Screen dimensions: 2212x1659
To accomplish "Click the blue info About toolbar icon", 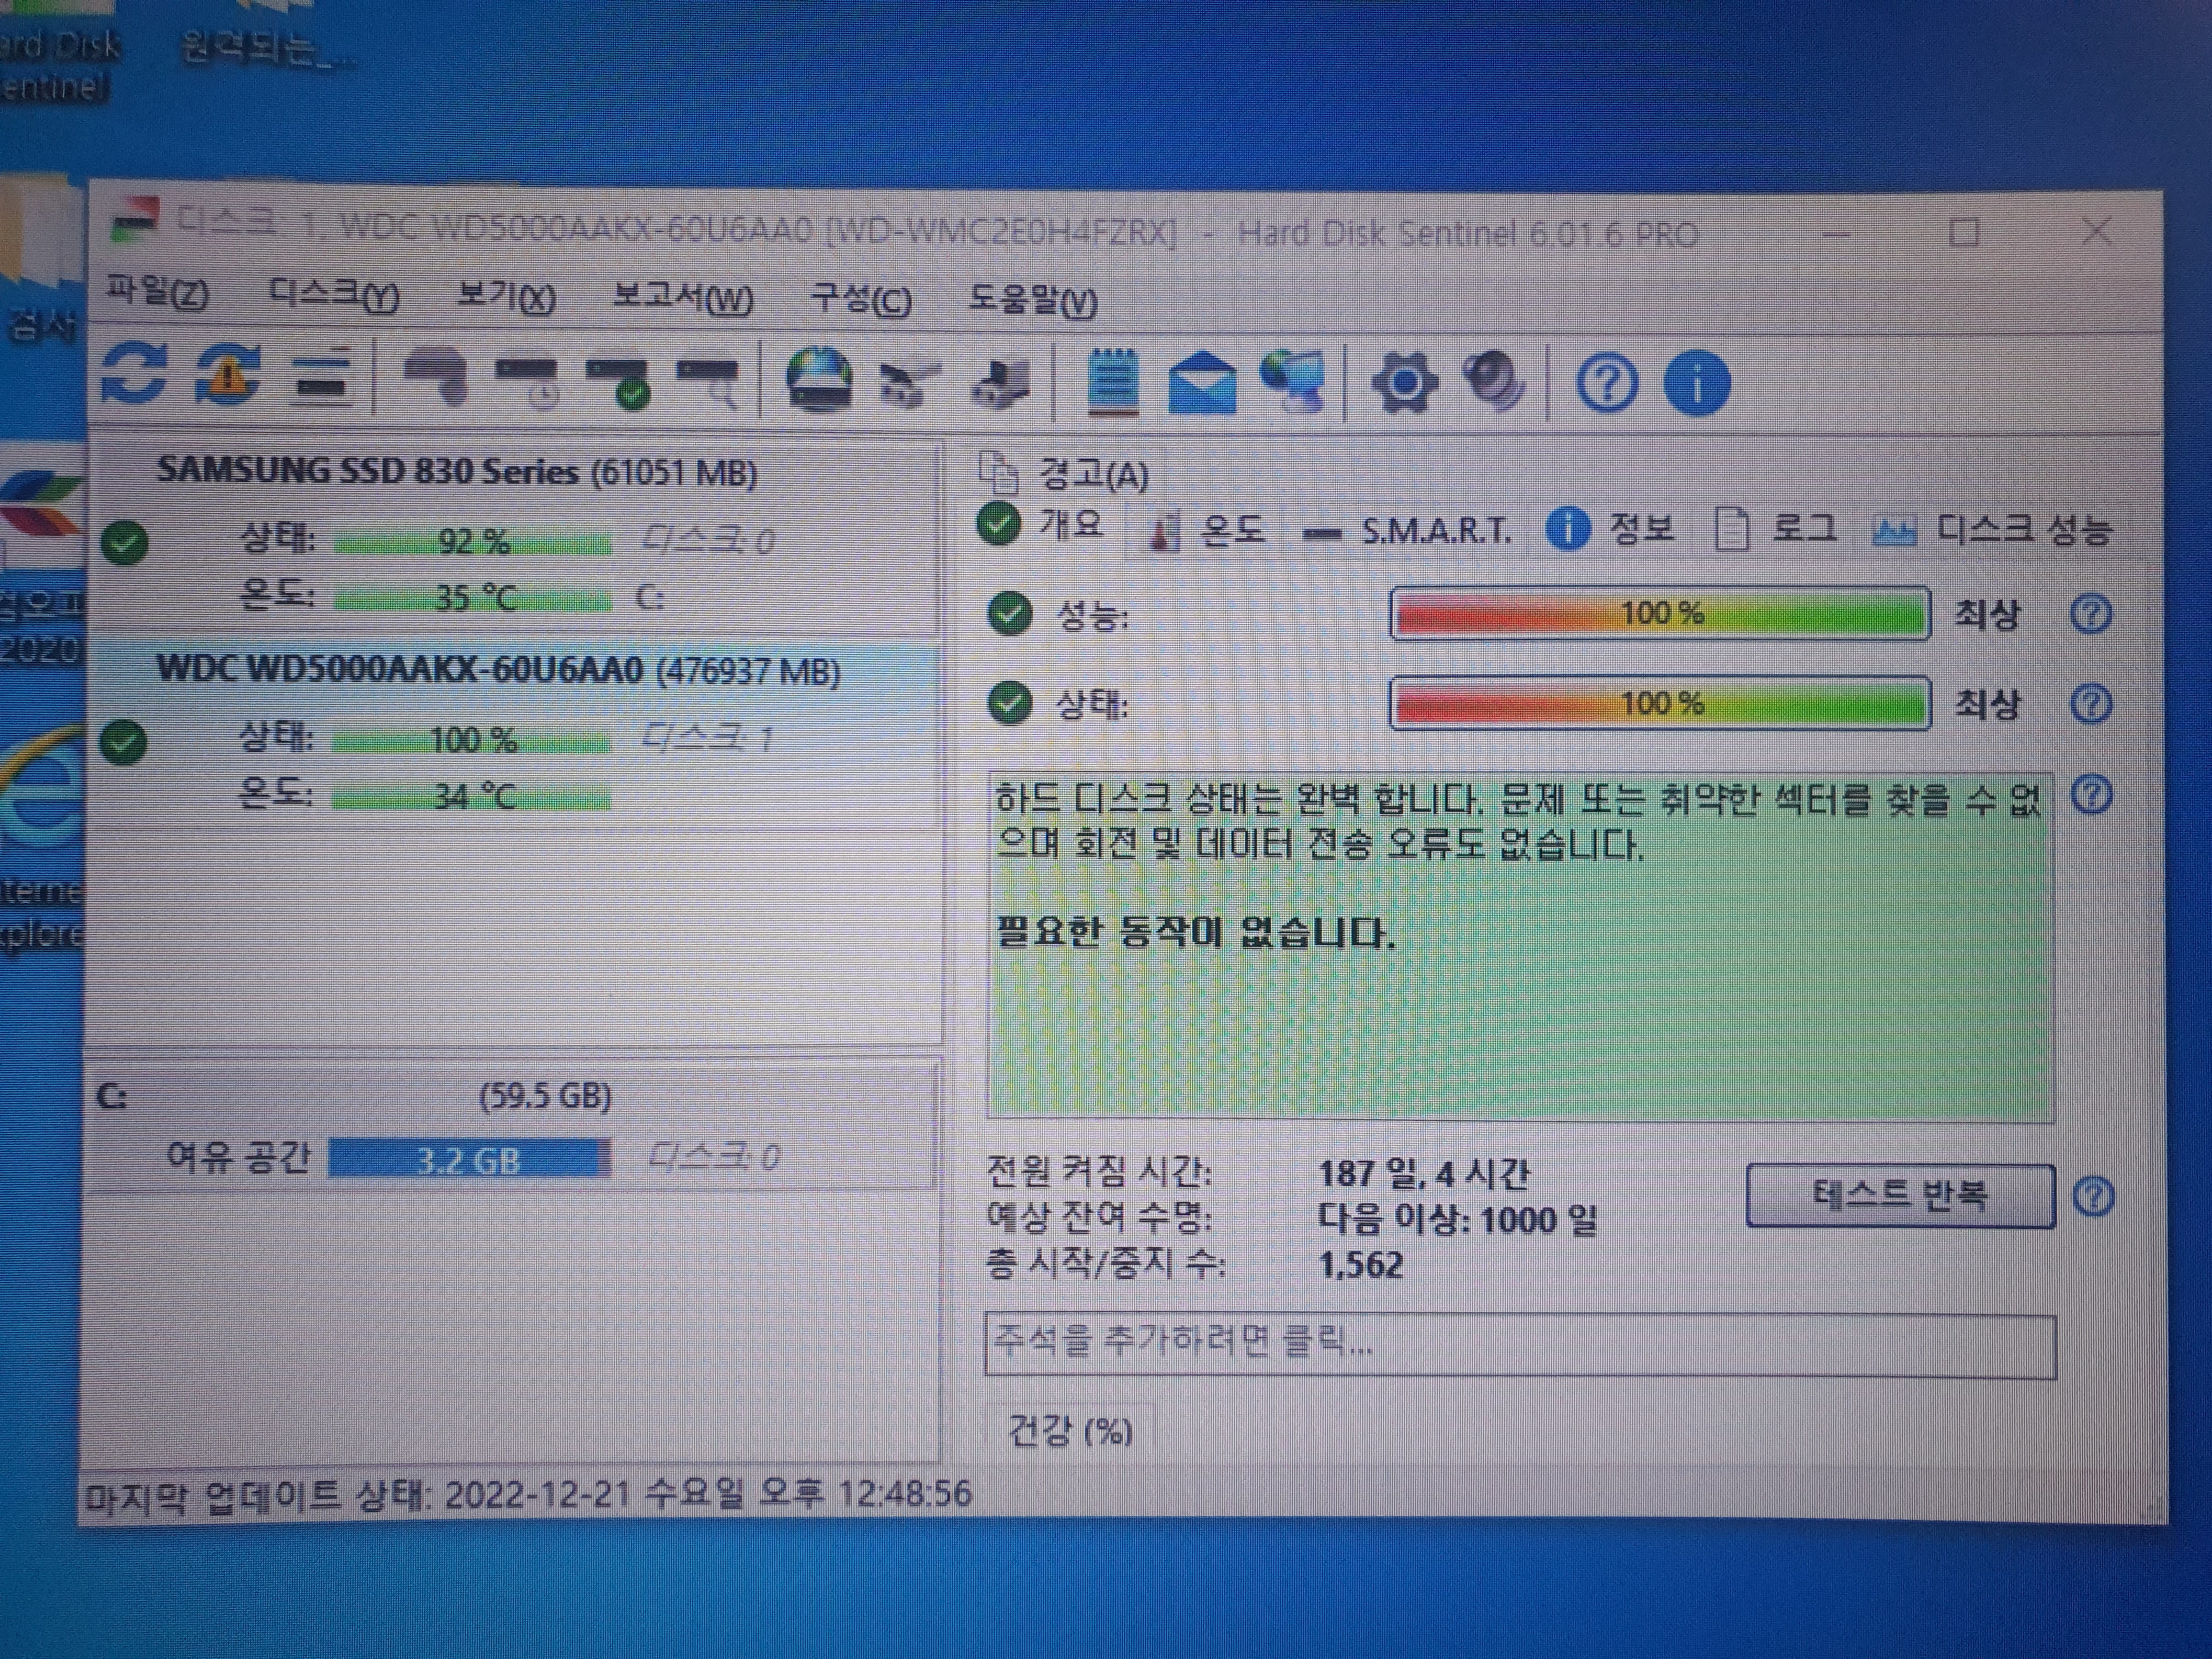I will [x=1697, y=383].
